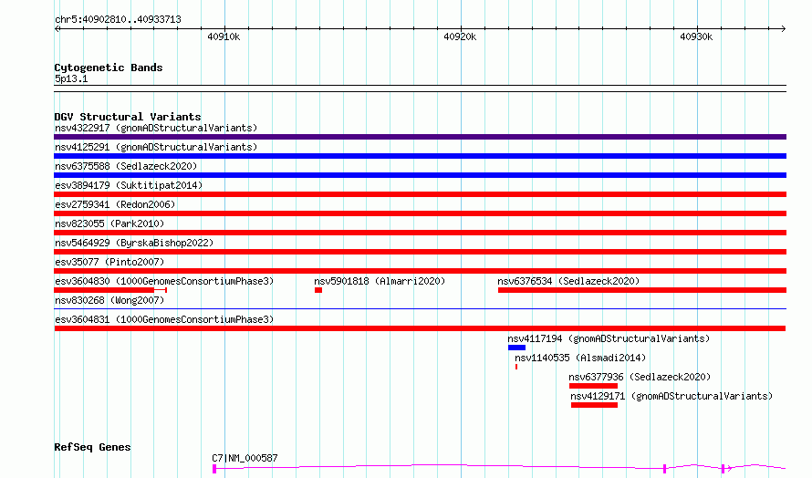This screenshot has width=812, height=478.
Task: Click the left arrow end of ruler
Action: pos(57,28)
